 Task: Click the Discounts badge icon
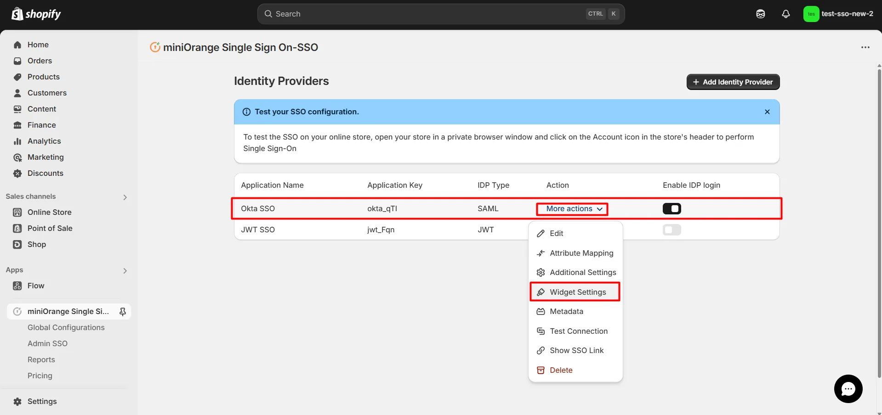point(17,173)
